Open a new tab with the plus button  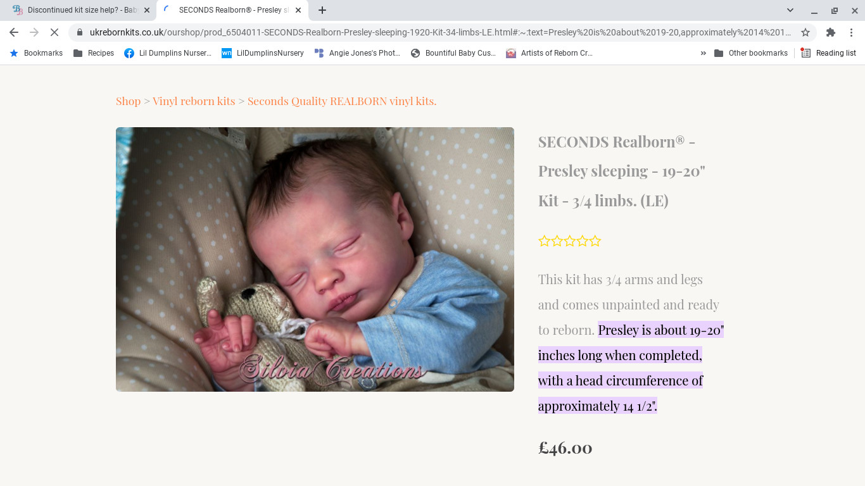click(x=322, y=10)
